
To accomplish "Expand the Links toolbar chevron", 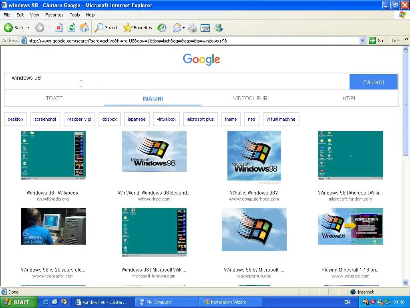I will pos(406,39).
